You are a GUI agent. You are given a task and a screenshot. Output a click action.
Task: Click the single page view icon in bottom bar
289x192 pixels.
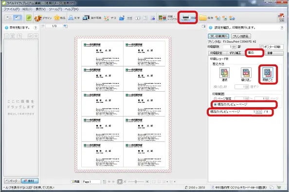point(120,182)
